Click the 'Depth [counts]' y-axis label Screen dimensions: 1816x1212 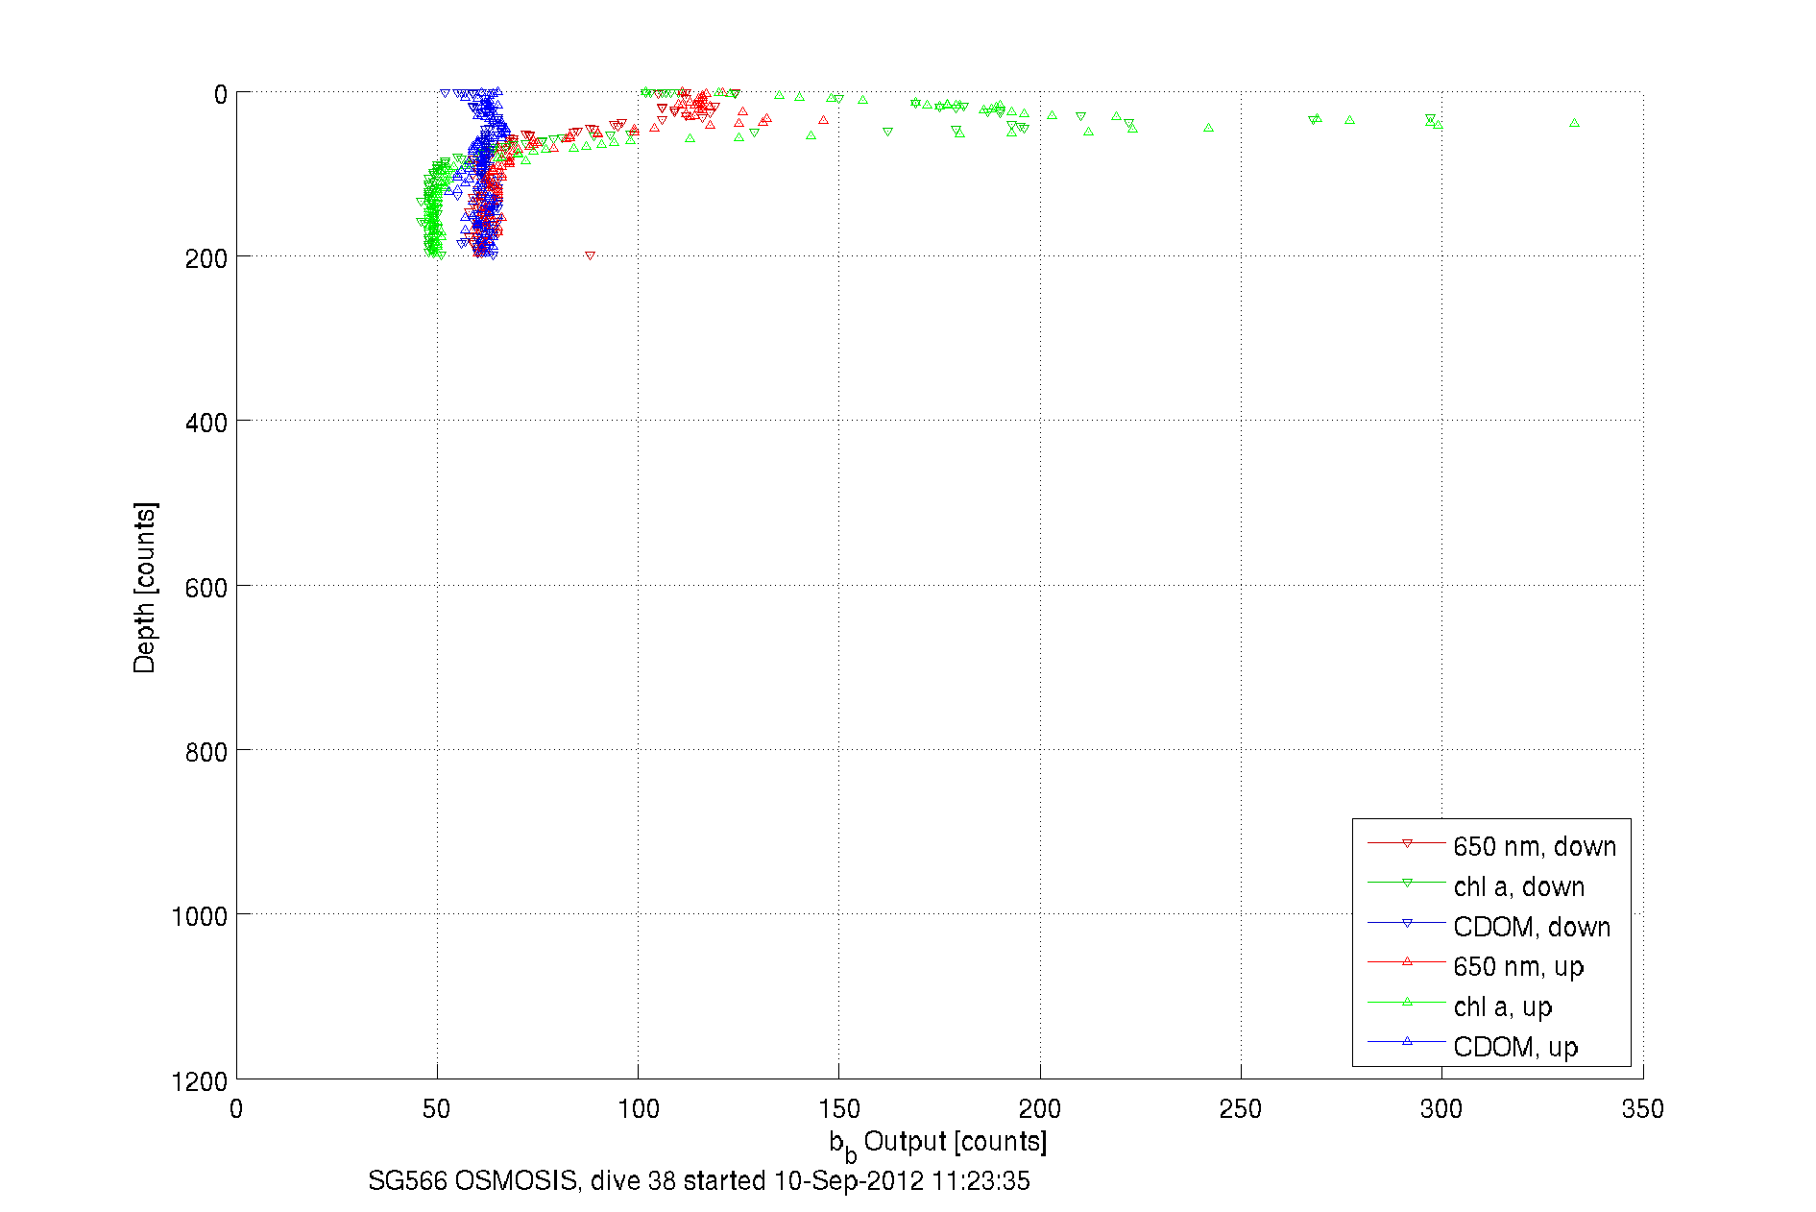(x=144, y=587)
